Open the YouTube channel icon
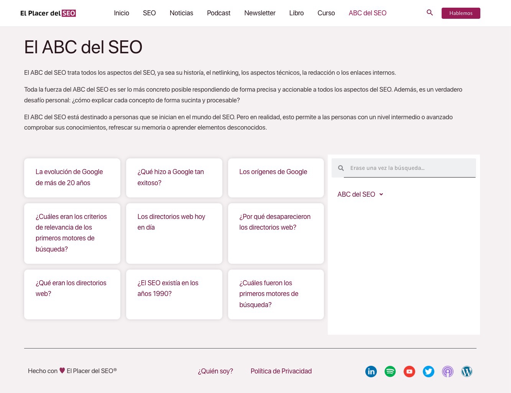Image resolution: width=511 pixels, height=393 pixels. (409, 371)
